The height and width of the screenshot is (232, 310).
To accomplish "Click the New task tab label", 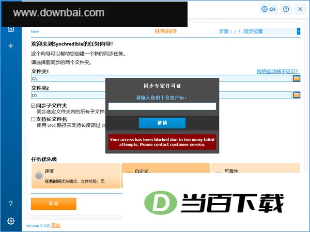I will coord(35,31).
